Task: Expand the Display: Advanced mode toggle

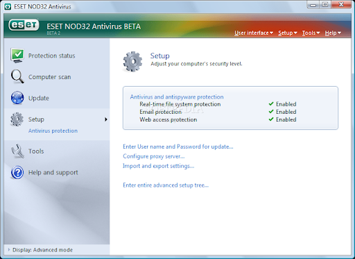Action: pos(9,249)
